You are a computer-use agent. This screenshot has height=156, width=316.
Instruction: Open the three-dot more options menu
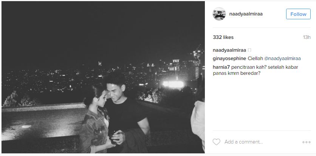[306, 142]
